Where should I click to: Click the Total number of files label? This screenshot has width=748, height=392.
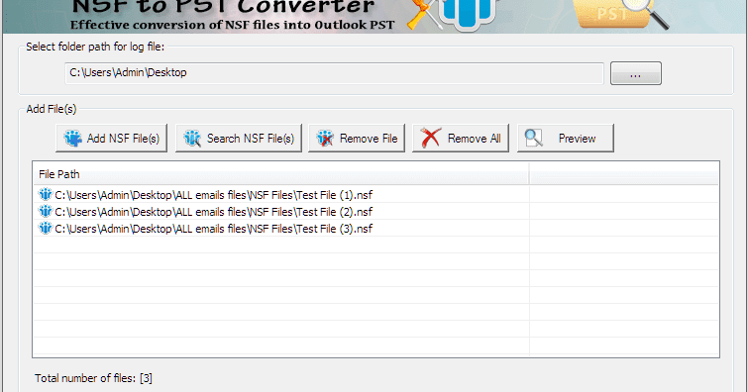click(93, 378)
